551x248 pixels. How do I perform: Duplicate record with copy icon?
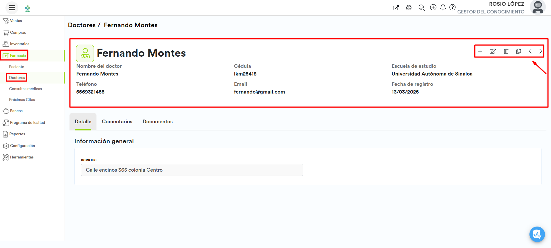pos(518,51)
